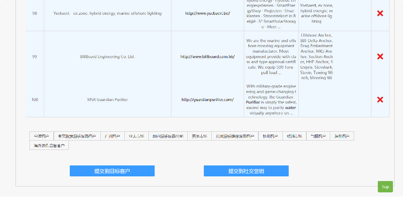Click the military-grade engineering description text
This screenshot has width=403, height=197.
[271, 100]
